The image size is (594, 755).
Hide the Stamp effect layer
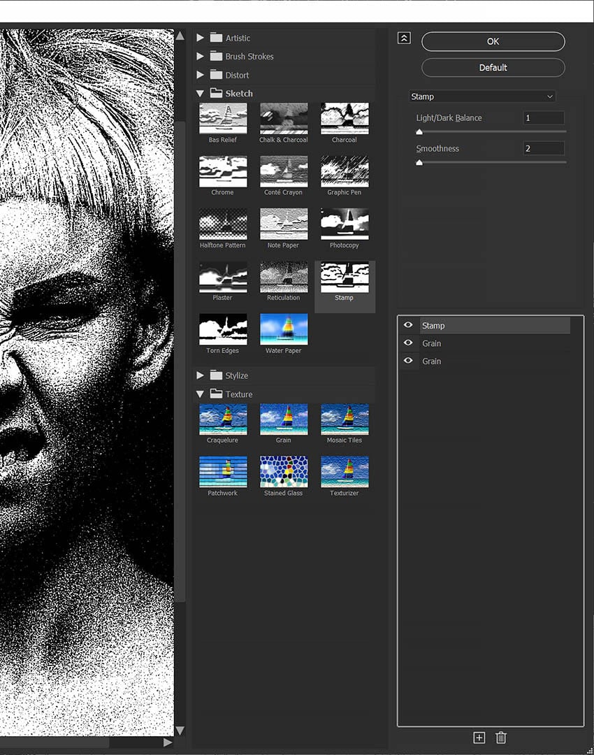pyautogui.click(x=408, y=325)
